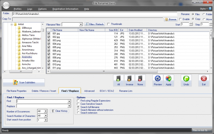
Task: Click the Clear History button
Action: [60, 111]
